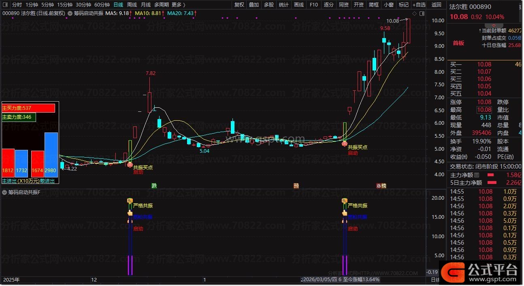Toggle 叠加 overlay mode in the toolbar
Screen dimensions: 524x286
click(x=254, y=5)
